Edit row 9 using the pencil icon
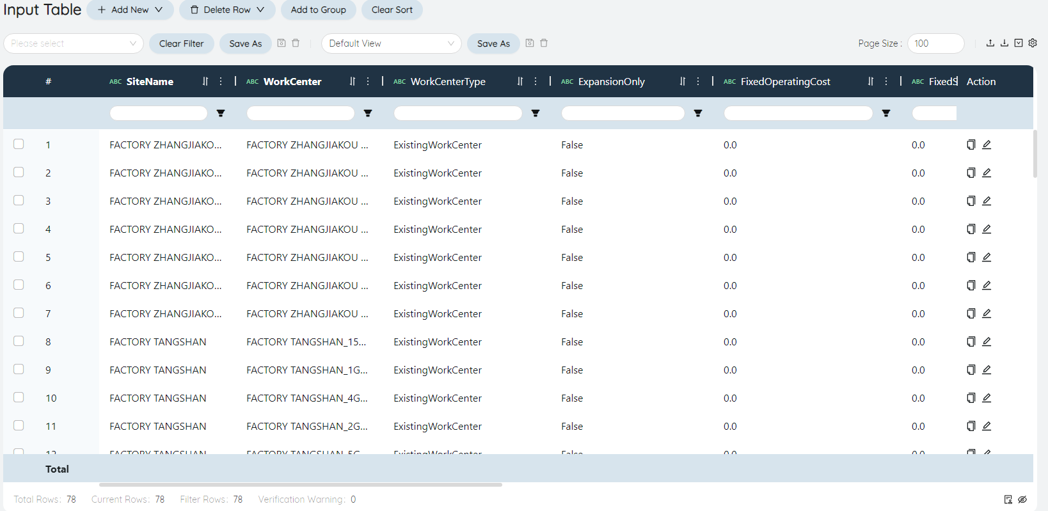The image size is (1048, 511). pyautogui.click(x=987, y=370)
